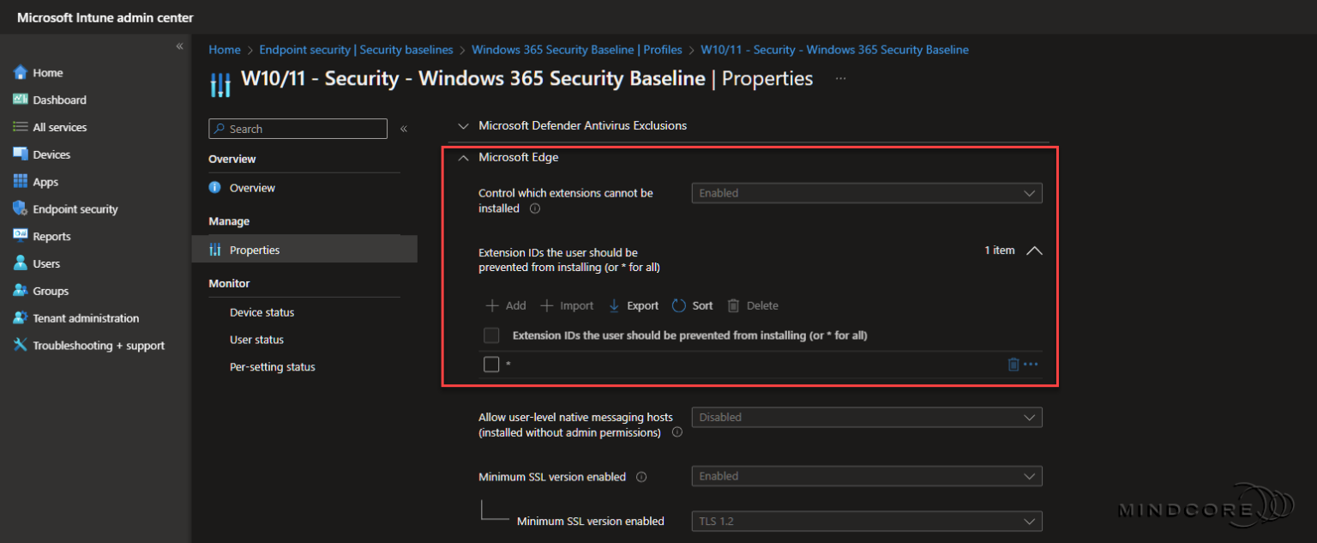
Task: Tick the checkbox next to the asterisk entry
Action: (x=491, y=364)
